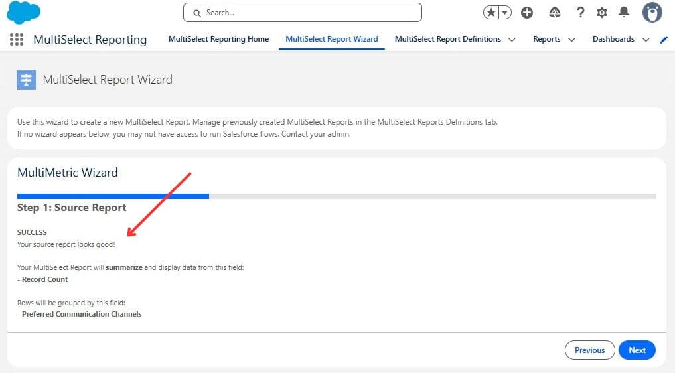Screen dimensions: 675x373
Task: Click the Favorites star icon
Action: (x=490, y=13)
